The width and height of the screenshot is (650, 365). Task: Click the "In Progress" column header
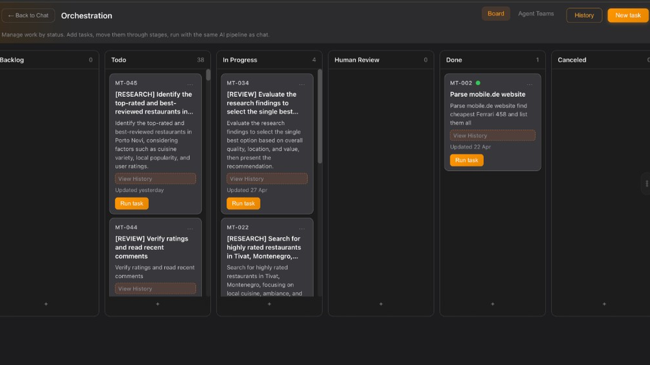[240, 60]
